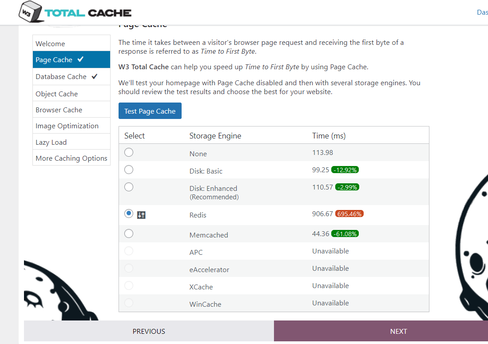Click the Time (ms) column header
Viewport: 488px width, 344px height.
click(x=329, y=136)
